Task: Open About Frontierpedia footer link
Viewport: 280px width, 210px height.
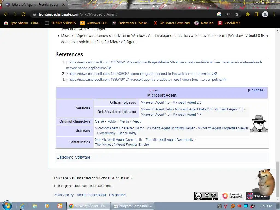Action: (91, 195)
